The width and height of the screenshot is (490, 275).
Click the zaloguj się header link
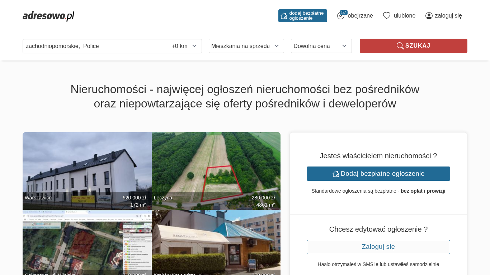coord(448,16)
